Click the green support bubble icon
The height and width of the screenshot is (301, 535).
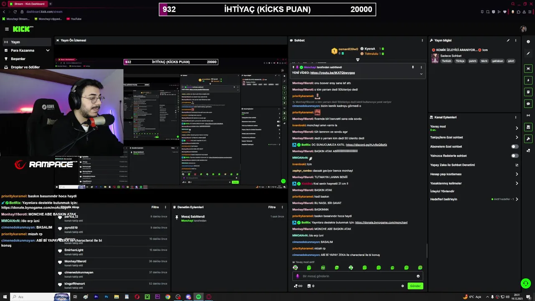pos(526,283)
